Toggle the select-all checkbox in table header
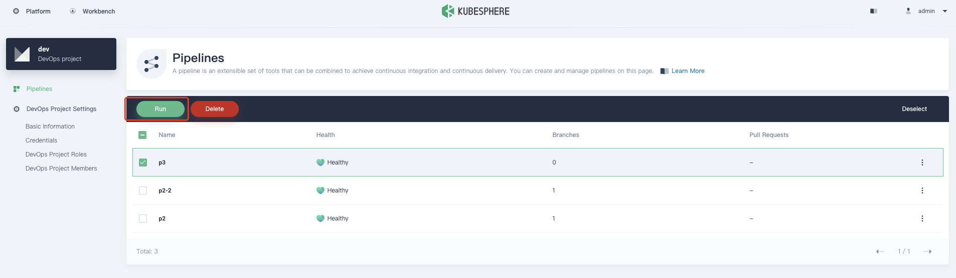 (142, 135)
